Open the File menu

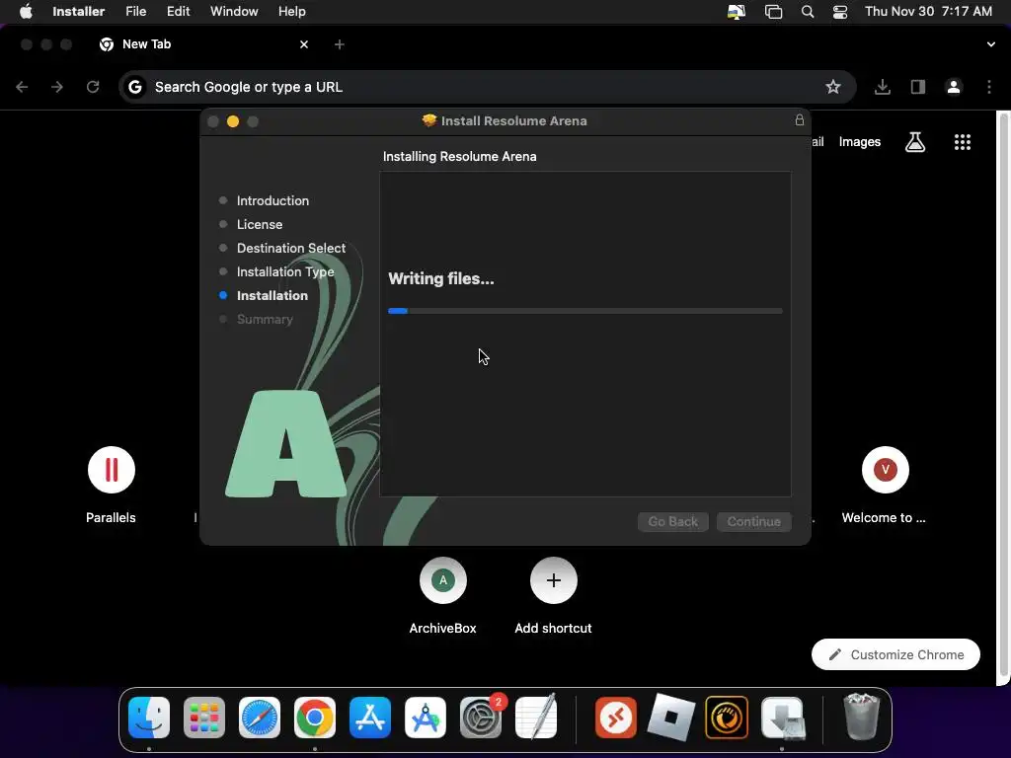click(135, 12)
